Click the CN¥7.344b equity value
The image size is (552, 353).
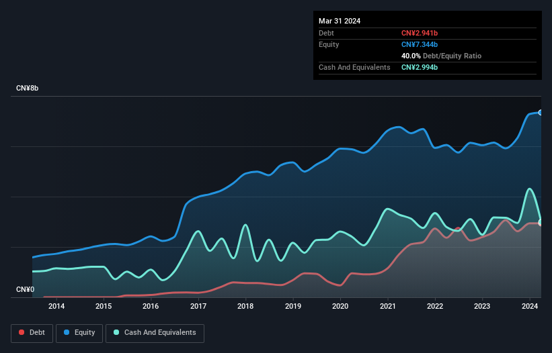pyautogui.click(x=420, y=44)
